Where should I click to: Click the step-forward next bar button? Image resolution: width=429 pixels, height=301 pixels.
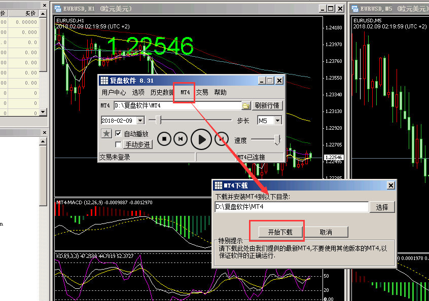coord(222,138)
